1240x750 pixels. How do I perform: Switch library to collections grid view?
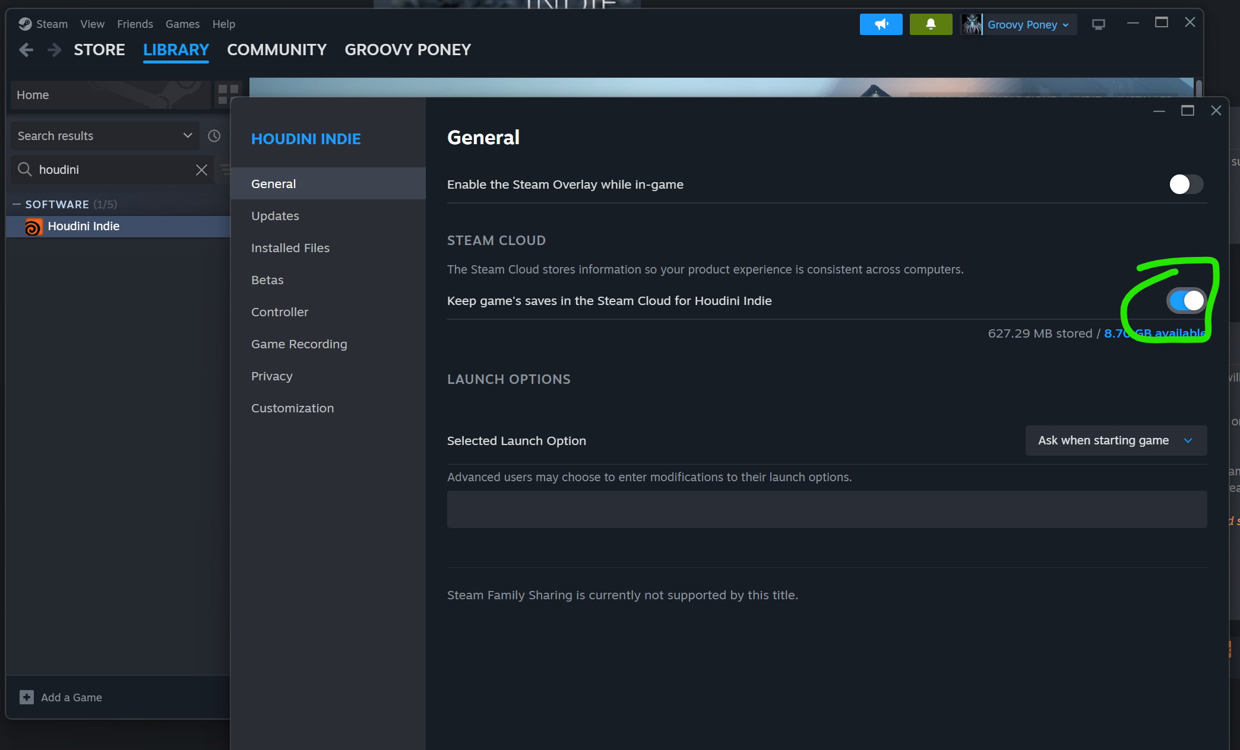click(228, 94)
